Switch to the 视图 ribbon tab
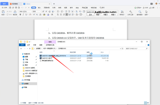This screenshot has width=160, height=105. point(65,8)
